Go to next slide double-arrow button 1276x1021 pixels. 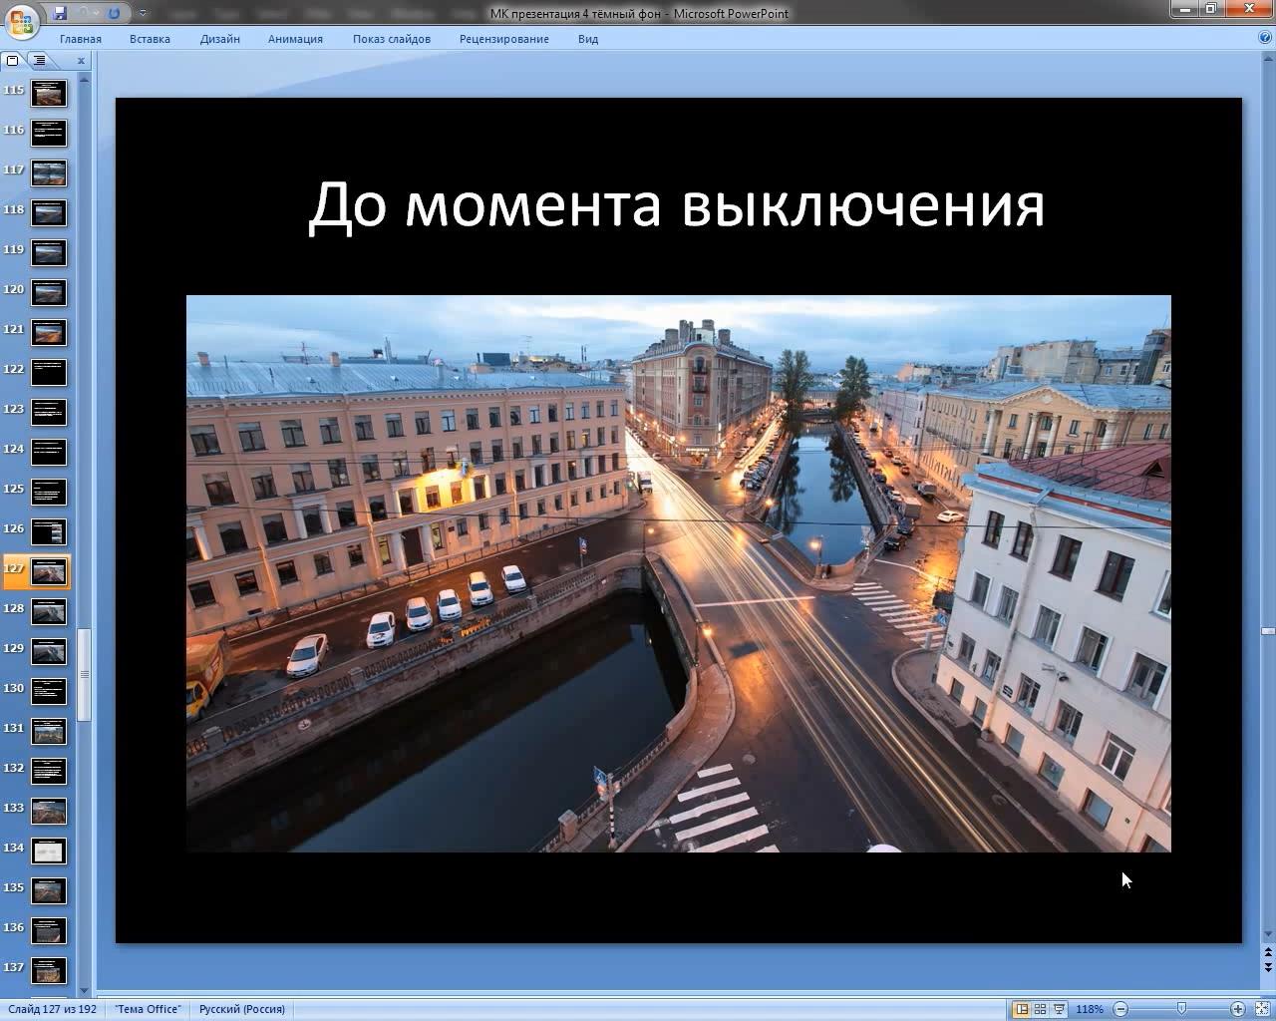pyautogui.click(x=1268, y=968)
